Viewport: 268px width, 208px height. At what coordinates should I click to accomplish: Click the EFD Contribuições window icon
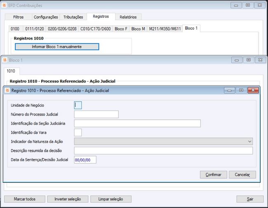click(x=4, y=5)
